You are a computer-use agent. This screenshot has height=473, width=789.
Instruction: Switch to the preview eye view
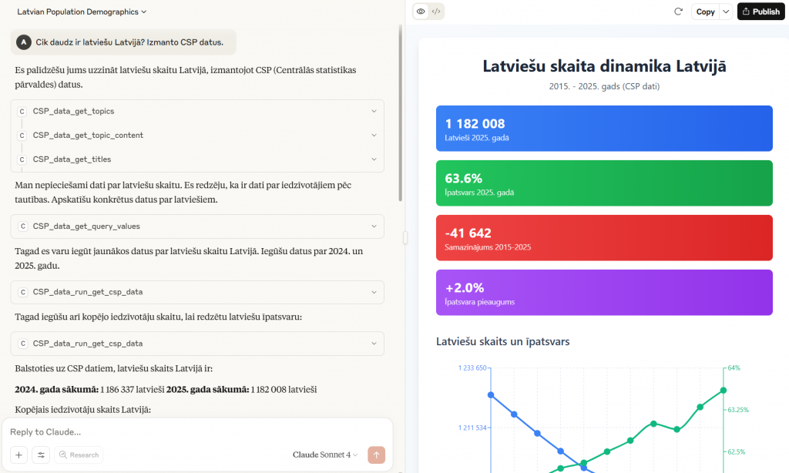coord(421,11)
